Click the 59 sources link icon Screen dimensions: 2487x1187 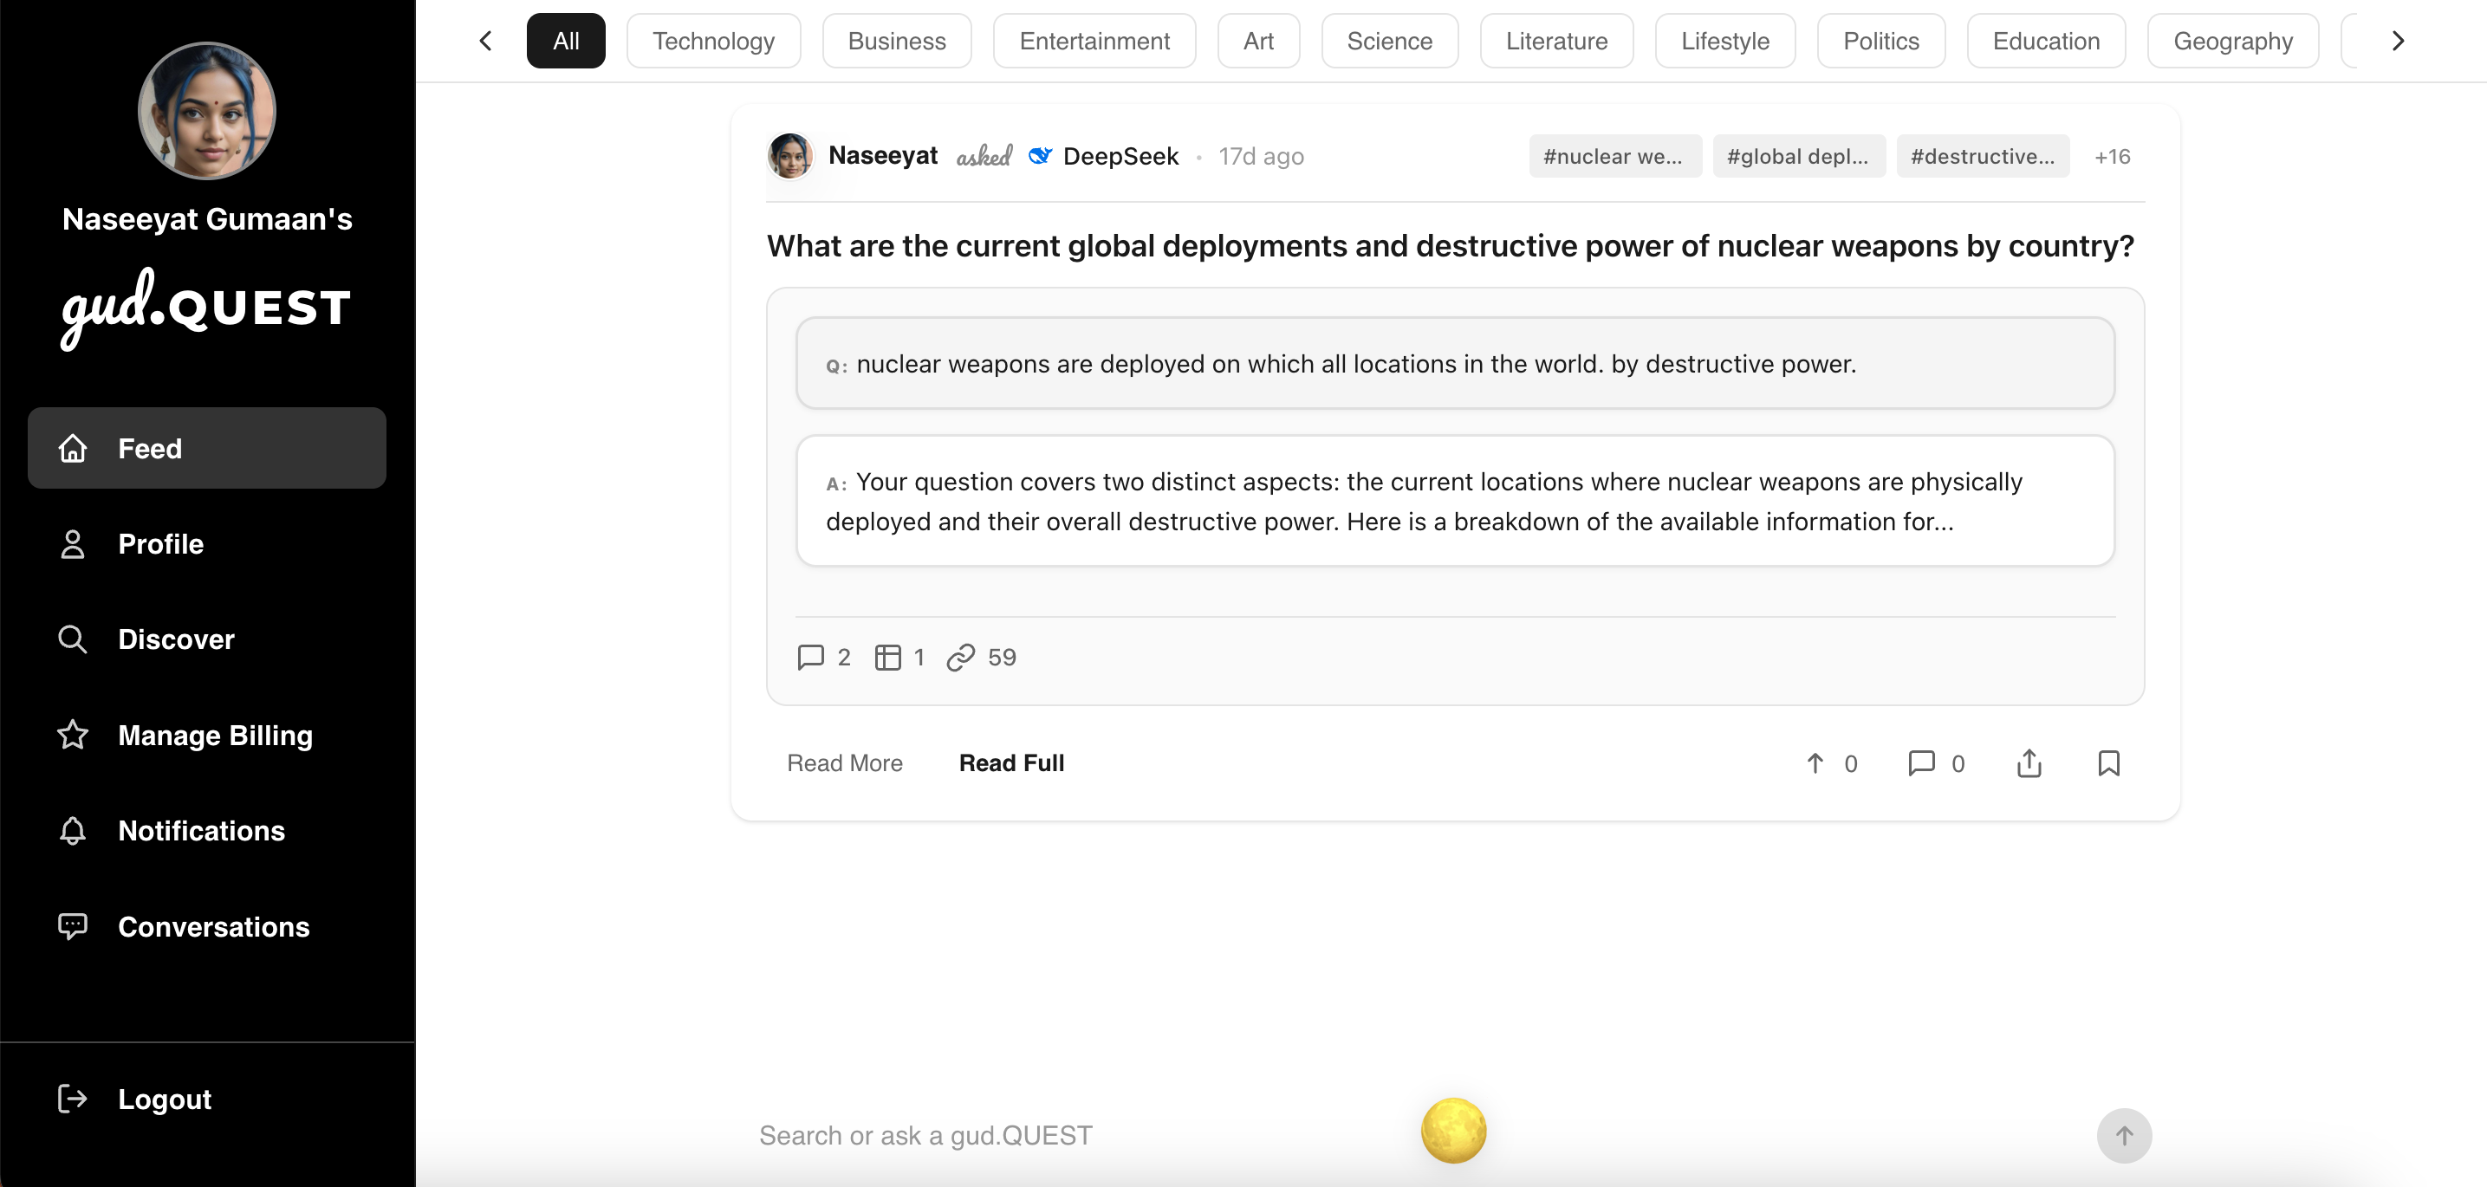pyautogui.click(x=961, y=658)
